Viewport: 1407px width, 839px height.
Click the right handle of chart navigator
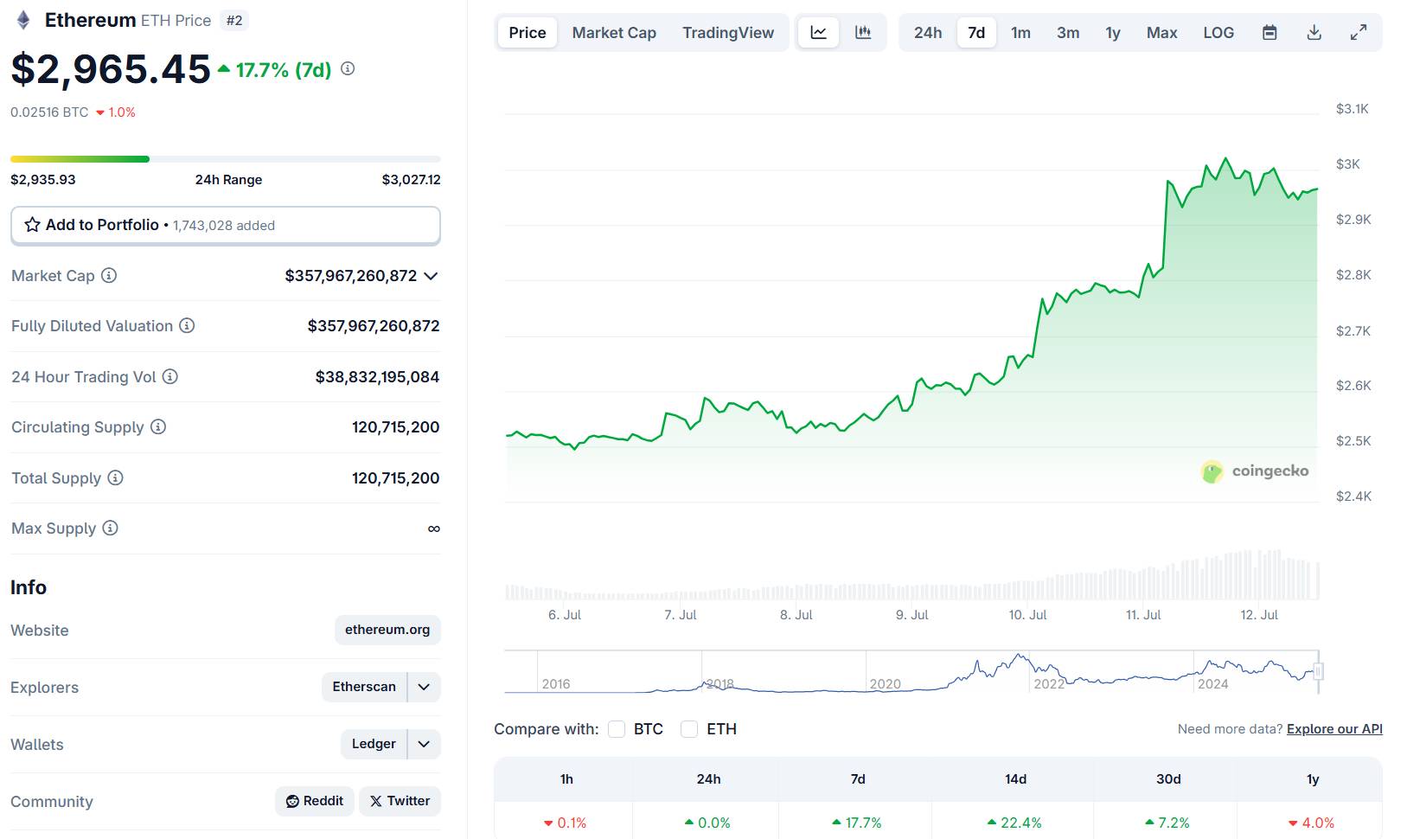point(1319,671)
